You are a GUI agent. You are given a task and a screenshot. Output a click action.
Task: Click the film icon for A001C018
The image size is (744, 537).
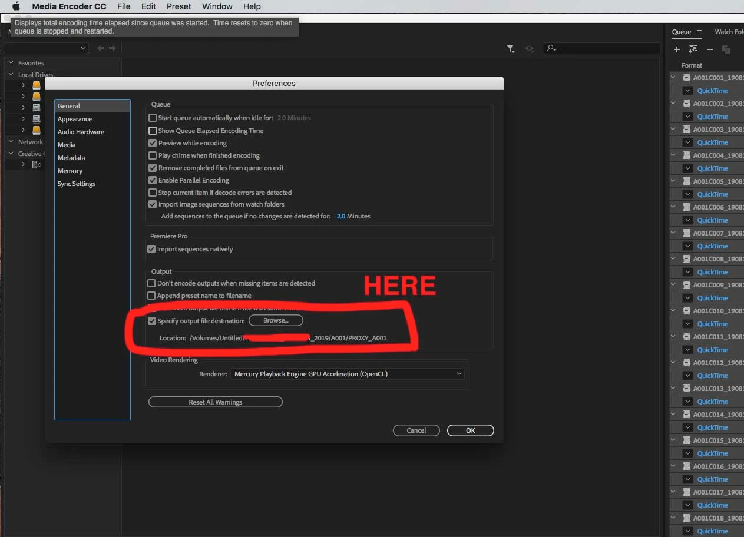tap(686, 518)
